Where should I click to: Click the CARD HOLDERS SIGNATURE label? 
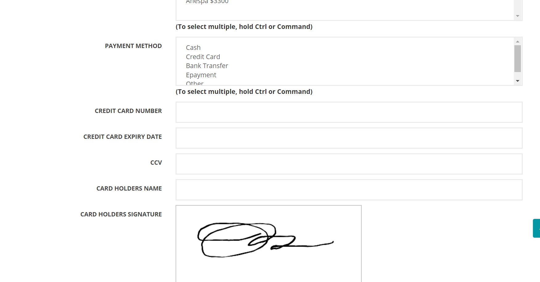[121, 214]
